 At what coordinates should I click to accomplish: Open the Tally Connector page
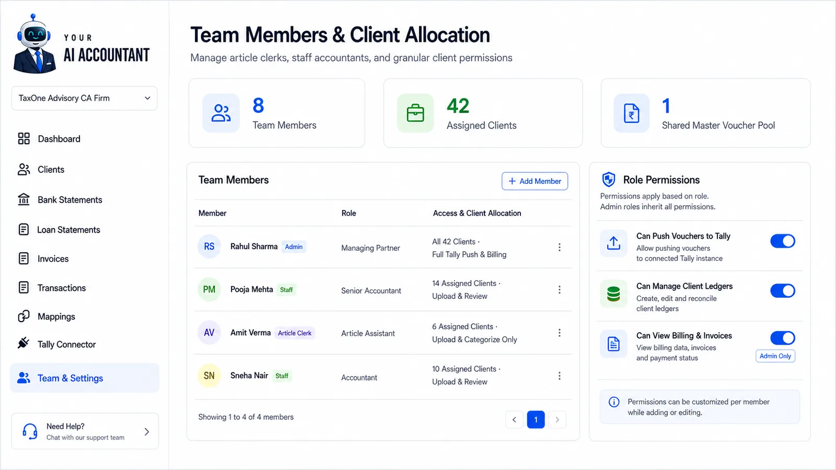click(84, 344)
